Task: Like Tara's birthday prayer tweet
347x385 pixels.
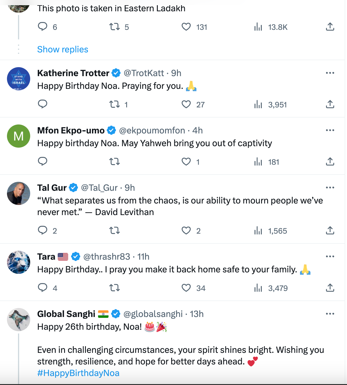Action: pyautogui.click(x=186, y=288)
